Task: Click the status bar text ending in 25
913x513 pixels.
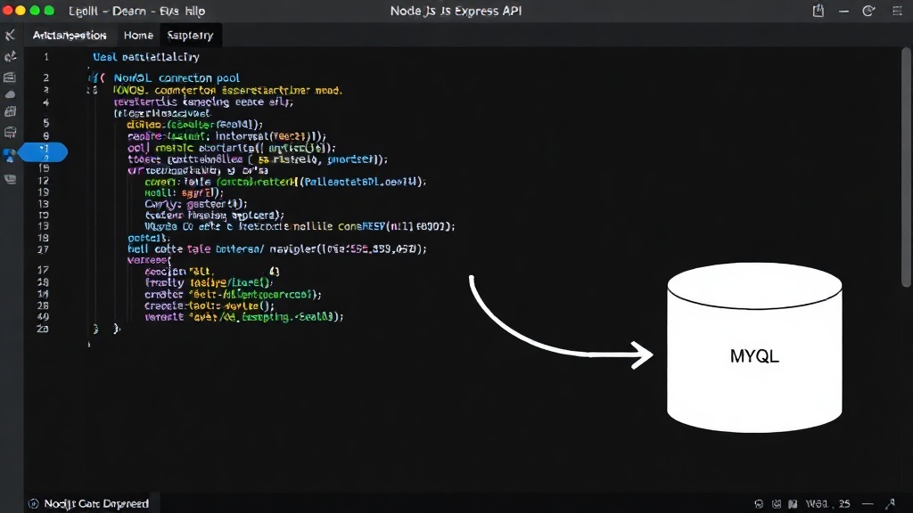Action: (828, 504)
